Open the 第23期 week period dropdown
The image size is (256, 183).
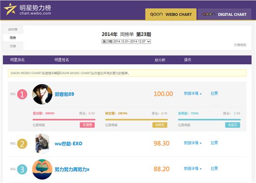(126, 41)
